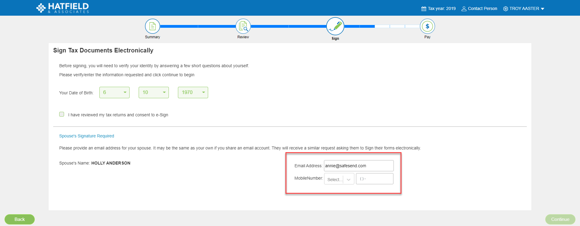The image size is (580, 226).
Task: Click the HOLLY ANDERSON spouse name
Action: (111, 163)
